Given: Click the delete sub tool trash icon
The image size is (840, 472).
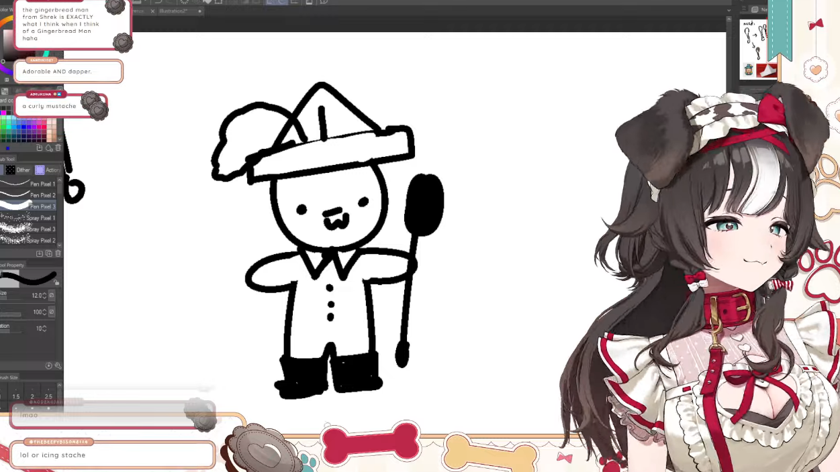Looking at the screenshot, I should pos(58,253).
